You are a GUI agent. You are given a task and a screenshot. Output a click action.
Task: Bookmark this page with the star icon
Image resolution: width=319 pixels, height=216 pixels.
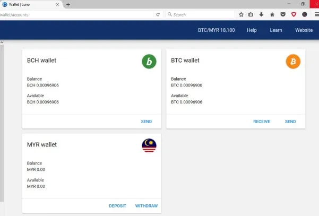[241, 14]
